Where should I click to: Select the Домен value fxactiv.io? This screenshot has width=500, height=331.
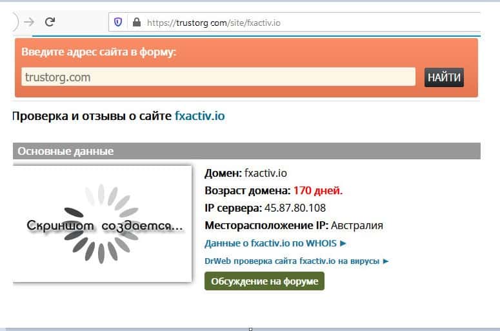coord(266,173)
